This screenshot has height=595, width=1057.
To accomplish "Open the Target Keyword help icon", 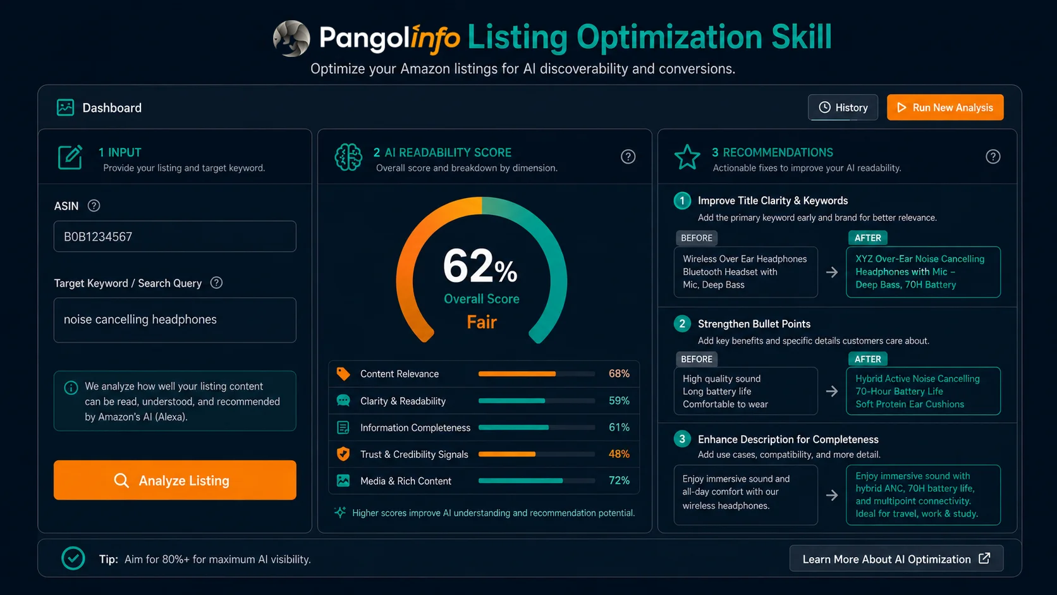I will pyautogui.click(x=216, y=283).
